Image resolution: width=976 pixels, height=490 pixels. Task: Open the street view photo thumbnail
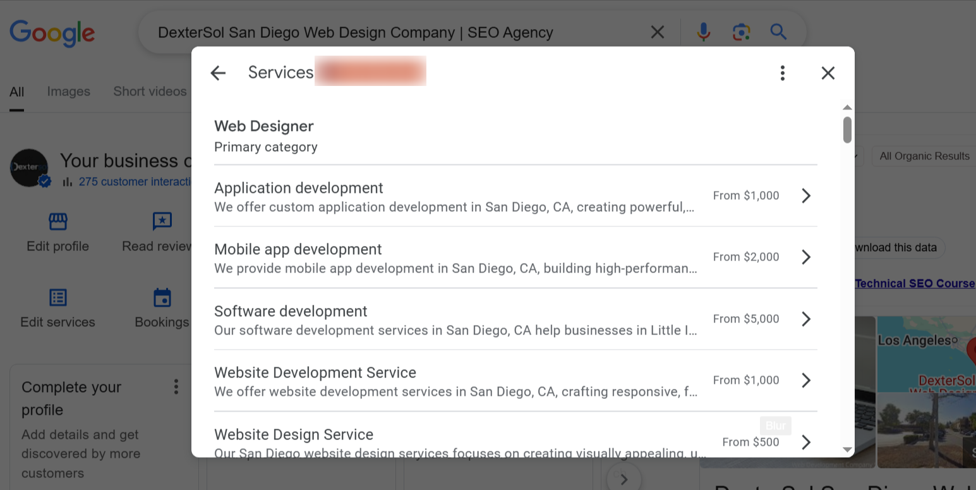pyautogui.click(x=926, y=430)
